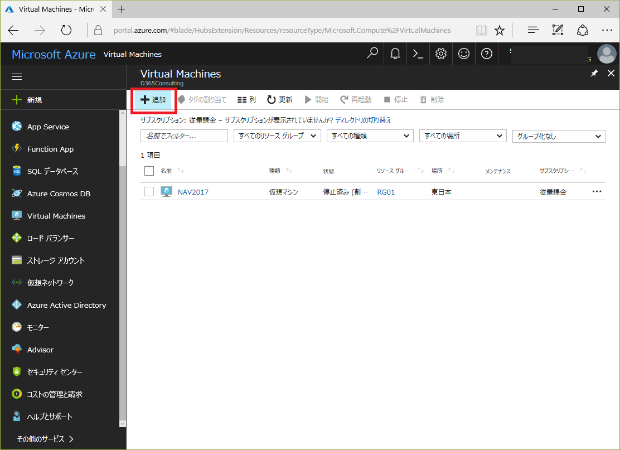Open web notes pen icon
Viewport: 620px width, 450px height.
pyautogui.click(x=558, y=30)
